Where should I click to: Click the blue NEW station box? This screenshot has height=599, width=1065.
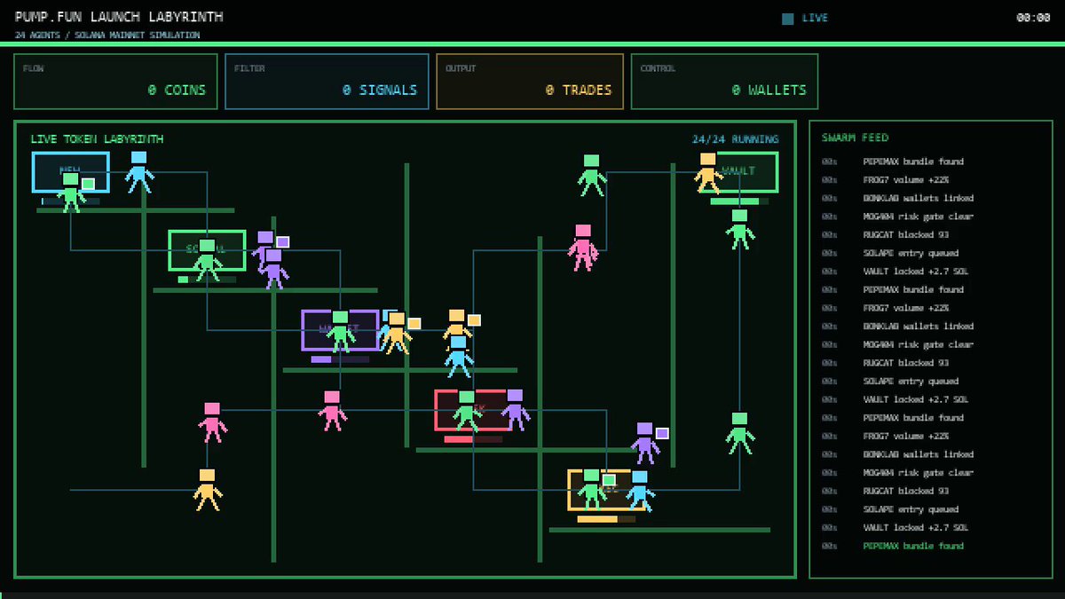click(71, 172)
